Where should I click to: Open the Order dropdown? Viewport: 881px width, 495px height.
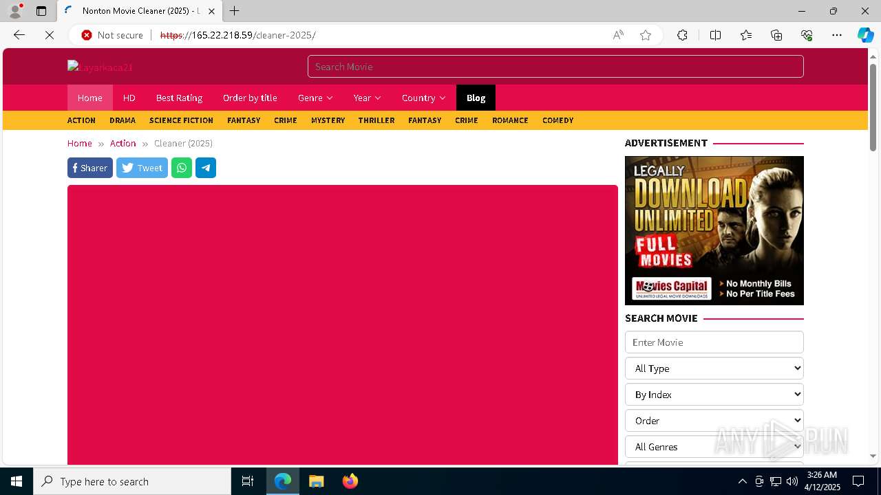[714, 421]
